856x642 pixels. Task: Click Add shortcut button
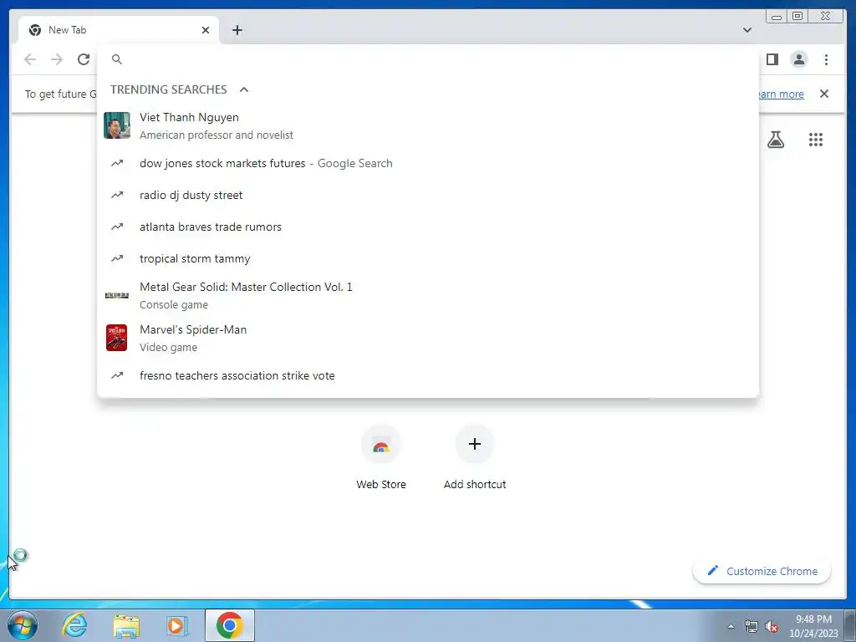[475, 458]
